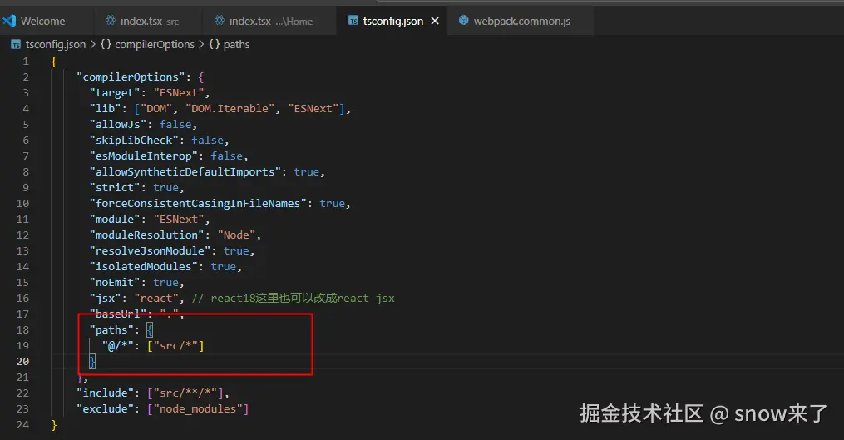Click the webpack icon on webpack.common.js tab
Image resolution: width=844 pixels, height=440 pixels.
[463, 21]
